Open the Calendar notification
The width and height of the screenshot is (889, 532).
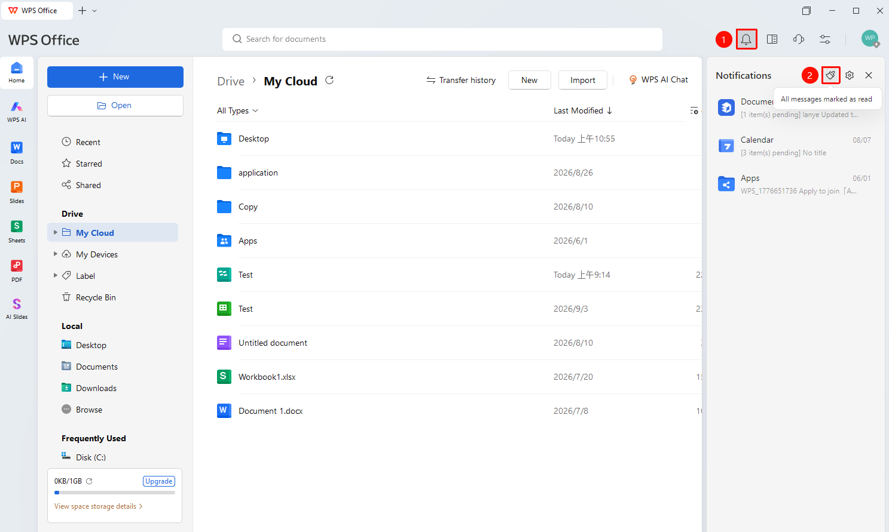point(795,146)
